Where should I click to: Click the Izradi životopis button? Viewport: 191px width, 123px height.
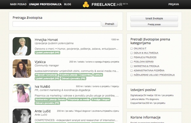pos(154,18)
